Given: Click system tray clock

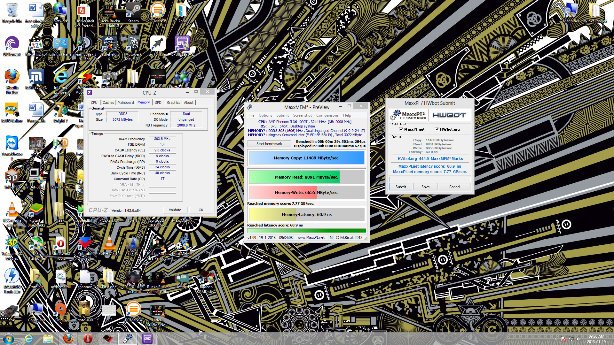Looking at the screenshot, I should click(x=596, y=339).
